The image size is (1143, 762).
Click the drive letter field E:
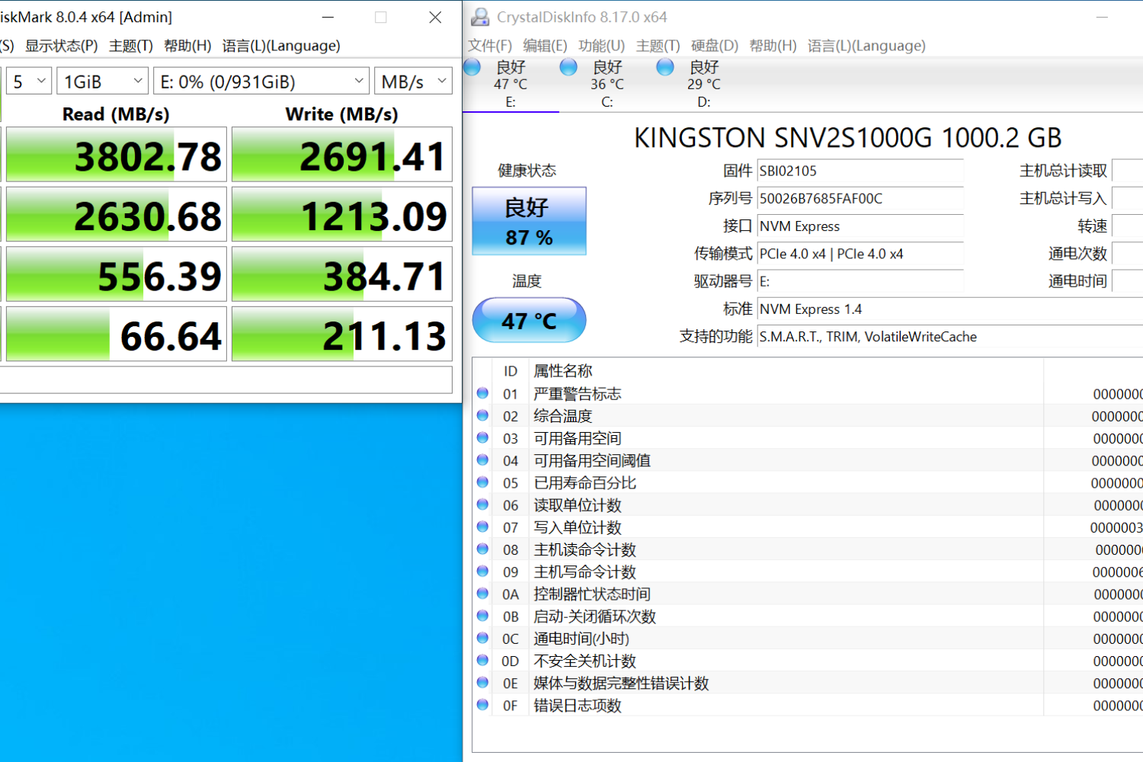pos(860,281)
